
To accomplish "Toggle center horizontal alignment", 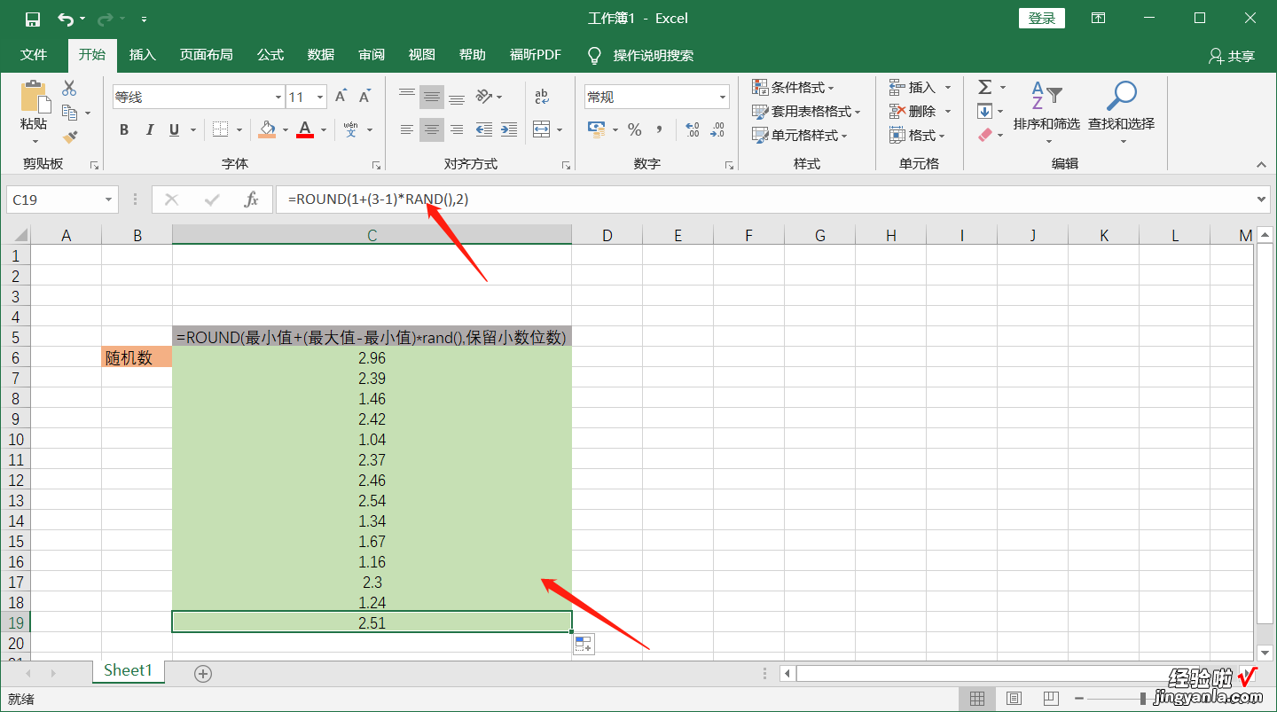I will point(432,129).
